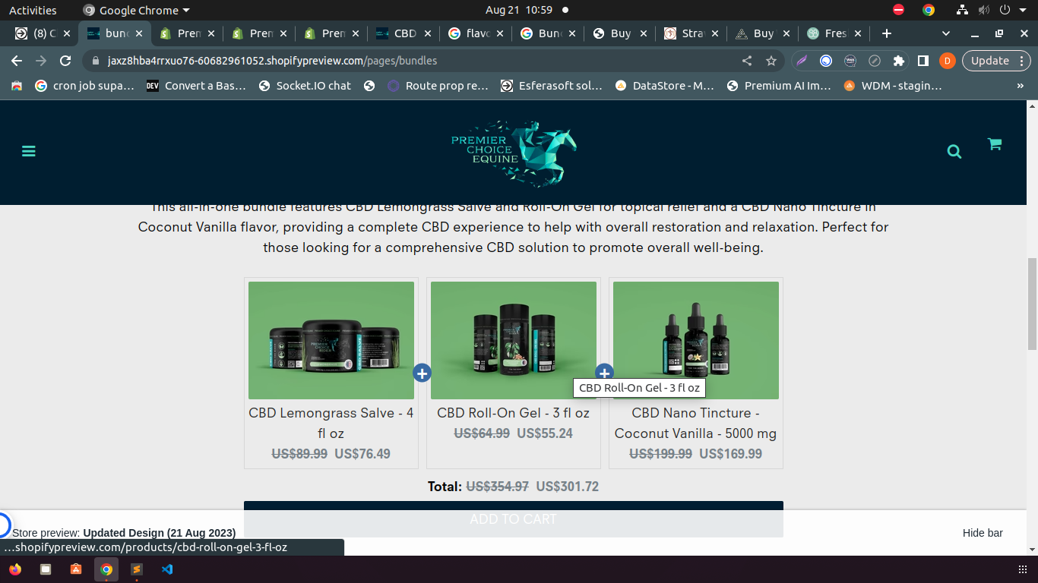Click the share page icon in the address bar
Screen dimensions: 1038x583
[747, 61]
